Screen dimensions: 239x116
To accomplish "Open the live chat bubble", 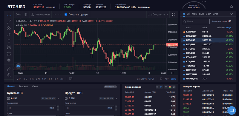I will (x=232, y=110).
